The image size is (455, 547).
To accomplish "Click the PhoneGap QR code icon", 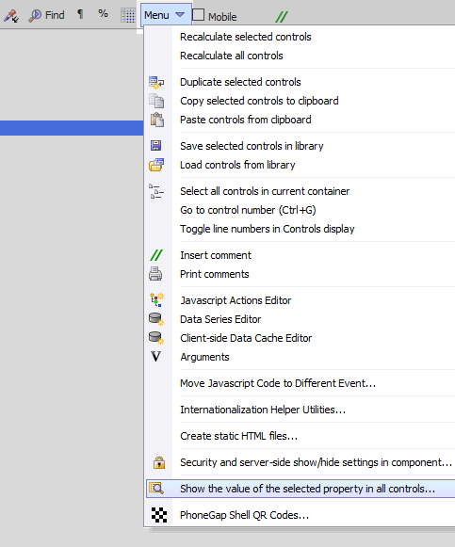I will [159, 515].
